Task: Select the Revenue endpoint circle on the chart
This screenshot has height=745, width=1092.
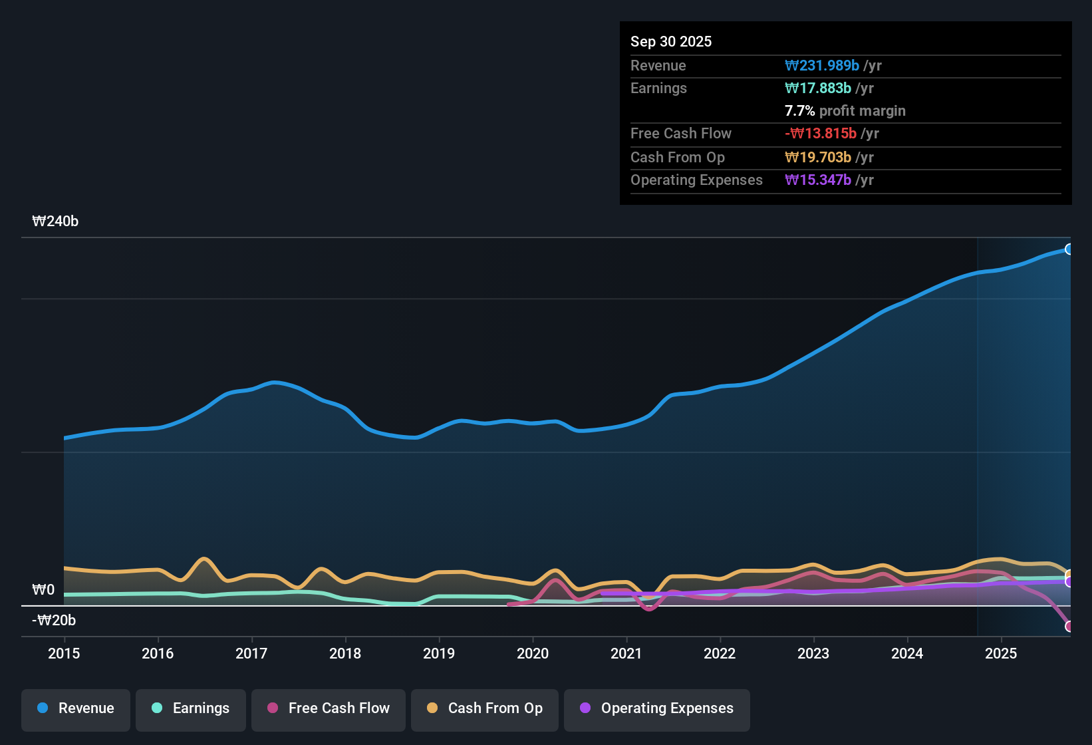Action: 1069,249
